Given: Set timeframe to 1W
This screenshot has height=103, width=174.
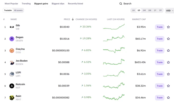Looking at the screenshot, I should pos(144,10).
